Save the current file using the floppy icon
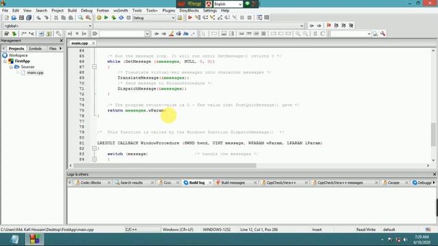 click(x=21, y=18)
